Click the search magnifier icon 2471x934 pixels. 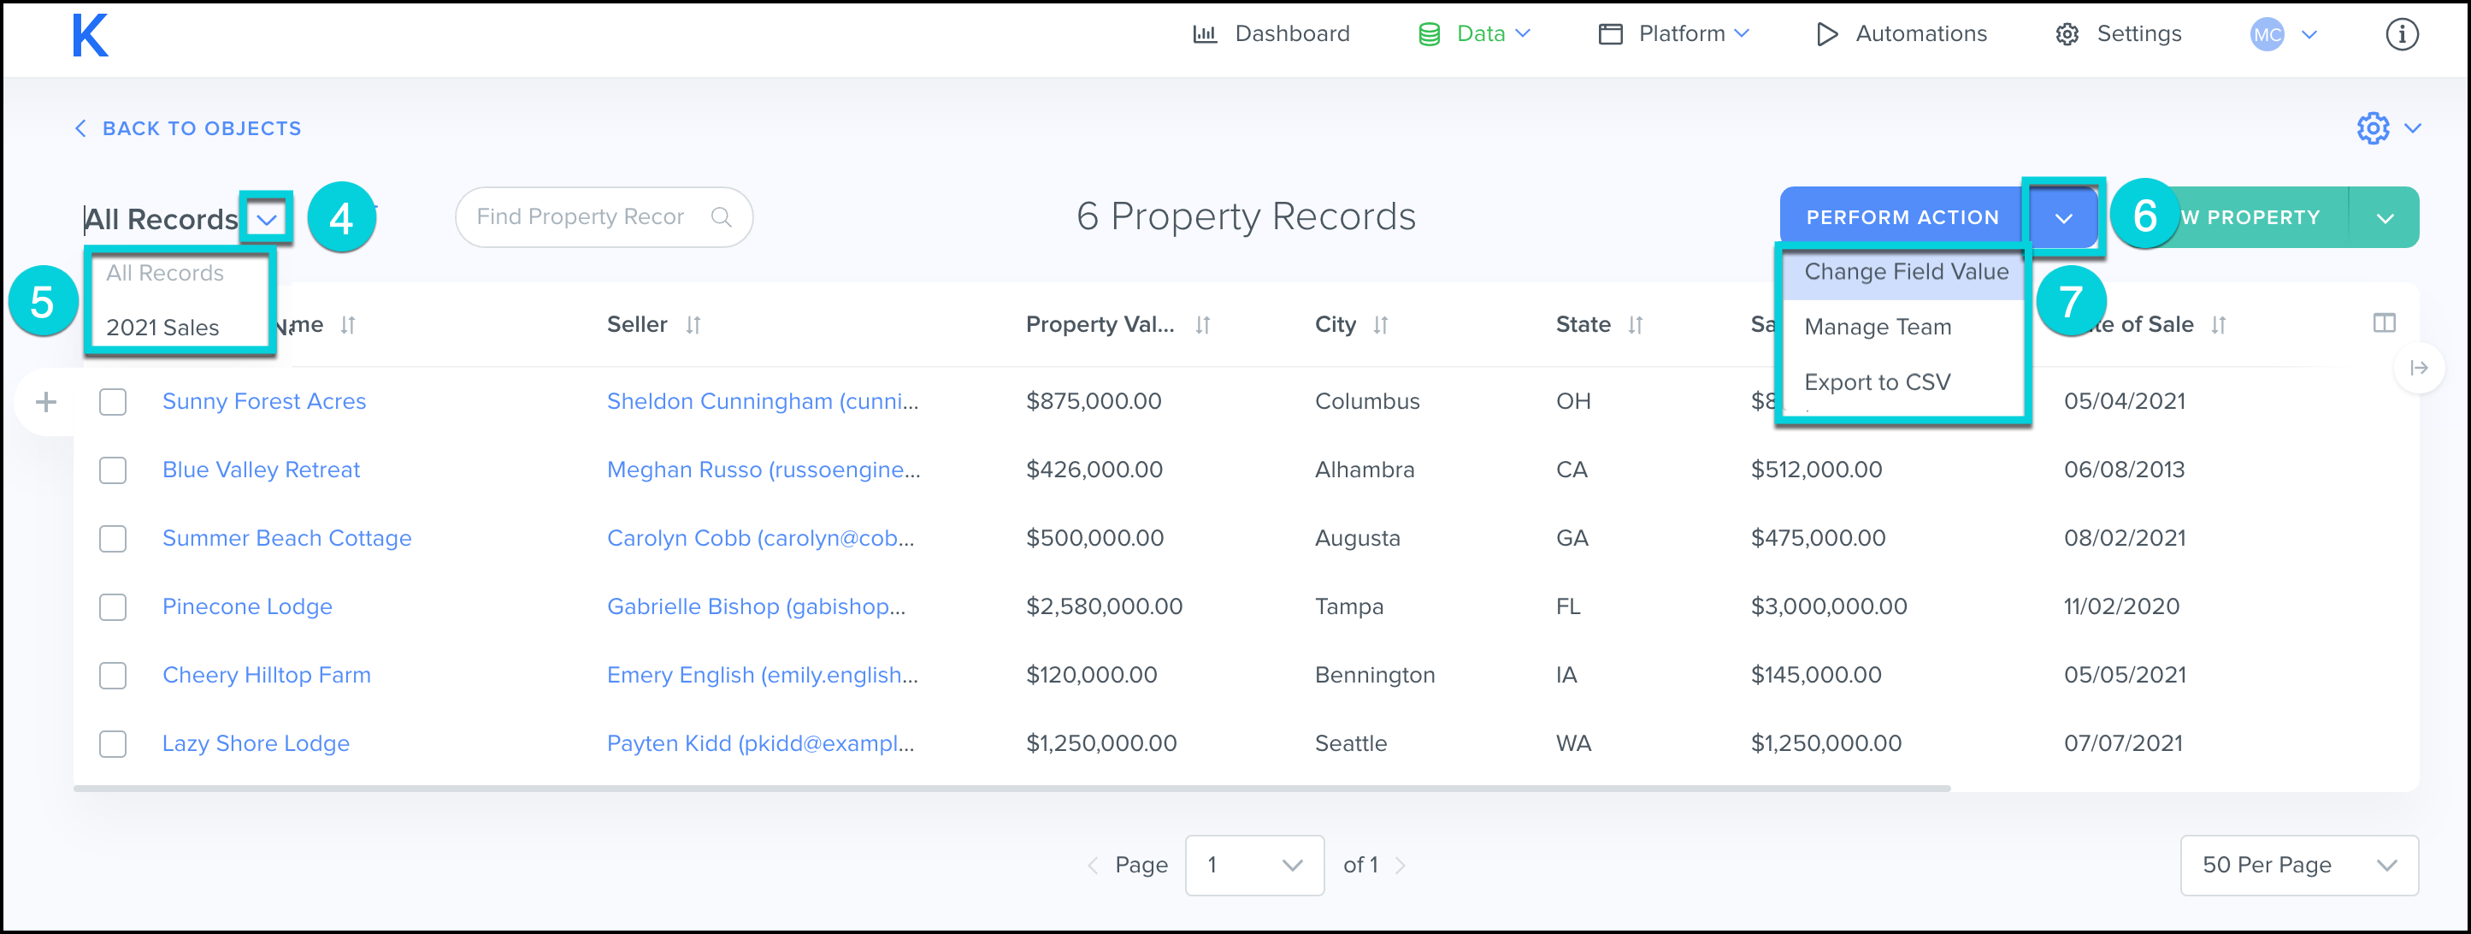coord(722,217)
